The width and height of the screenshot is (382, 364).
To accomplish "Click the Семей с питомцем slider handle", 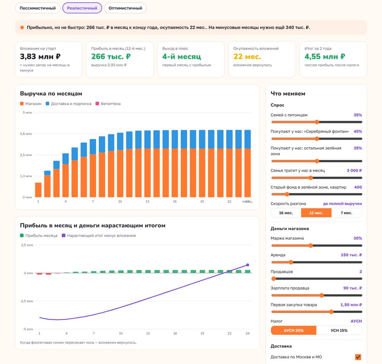I will click(x=317, y=122).
